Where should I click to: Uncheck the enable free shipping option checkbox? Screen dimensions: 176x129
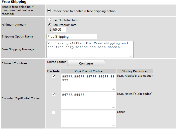tap(49, 11)
